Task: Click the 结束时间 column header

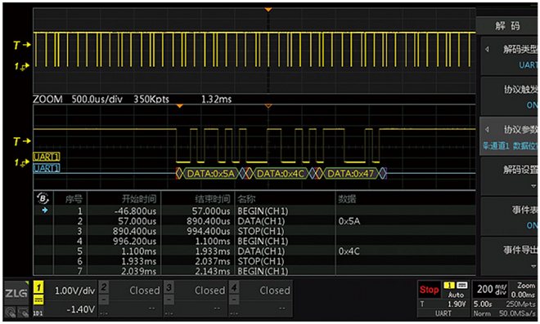Action: 212,199
